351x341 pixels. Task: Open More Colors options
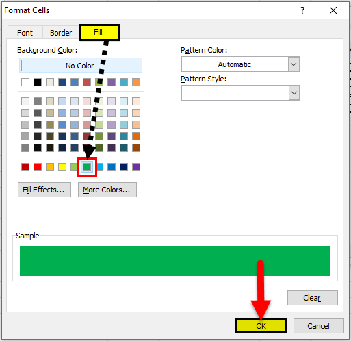[107, 190]
